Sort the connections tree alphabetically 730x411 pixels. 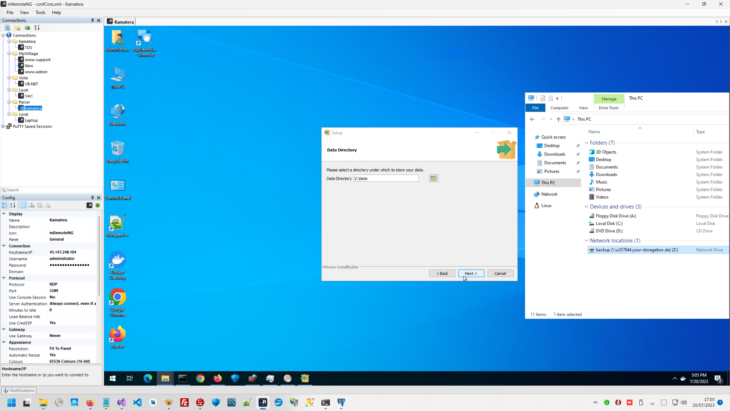37,27
